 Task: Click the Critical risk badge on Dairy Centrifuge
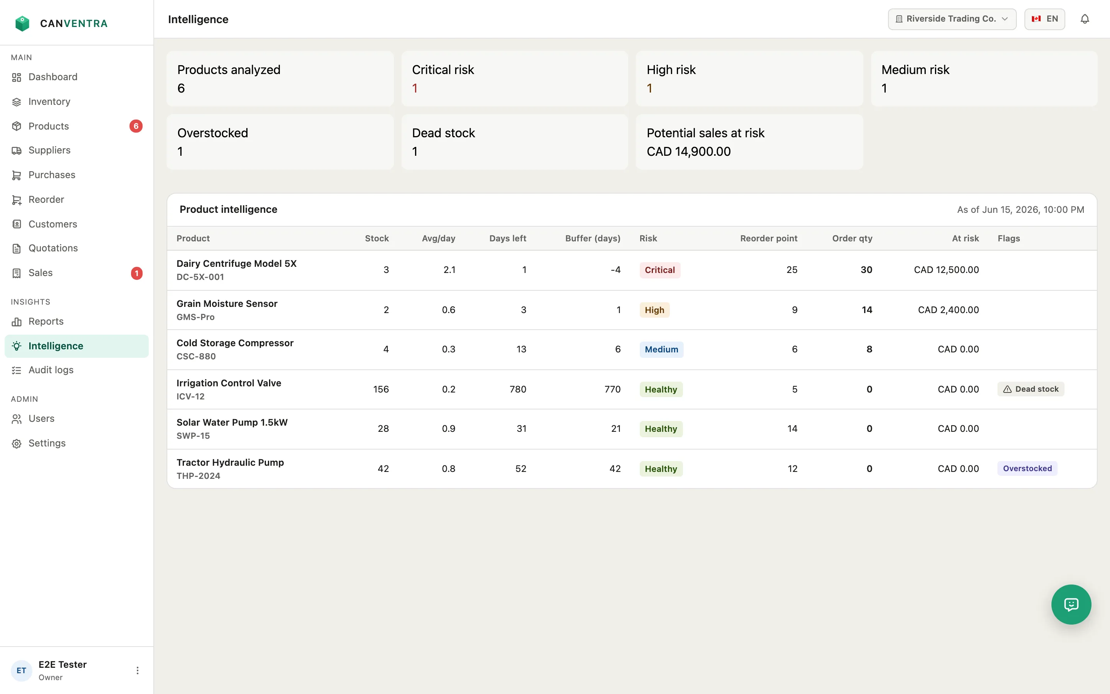click(659, 270)
